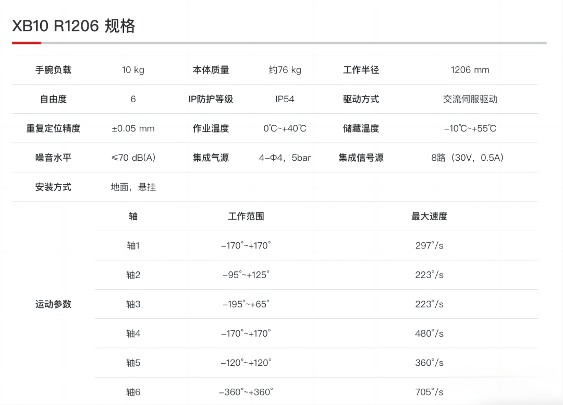Image resolution: width=563 pixels, height=405 pixels.
Task: Click the 0℃~+40℃ operating temperature value
Action: [x=285, y=128]
